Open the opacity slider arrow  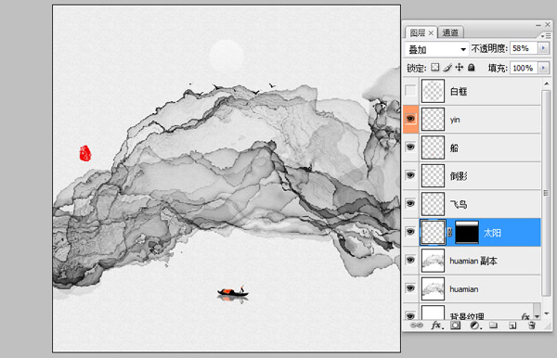543,48
